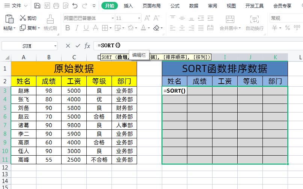The height and width of the screenshot is (189, 303).
Task: Open the 文件 menu
Action: [x=17, y=6]
